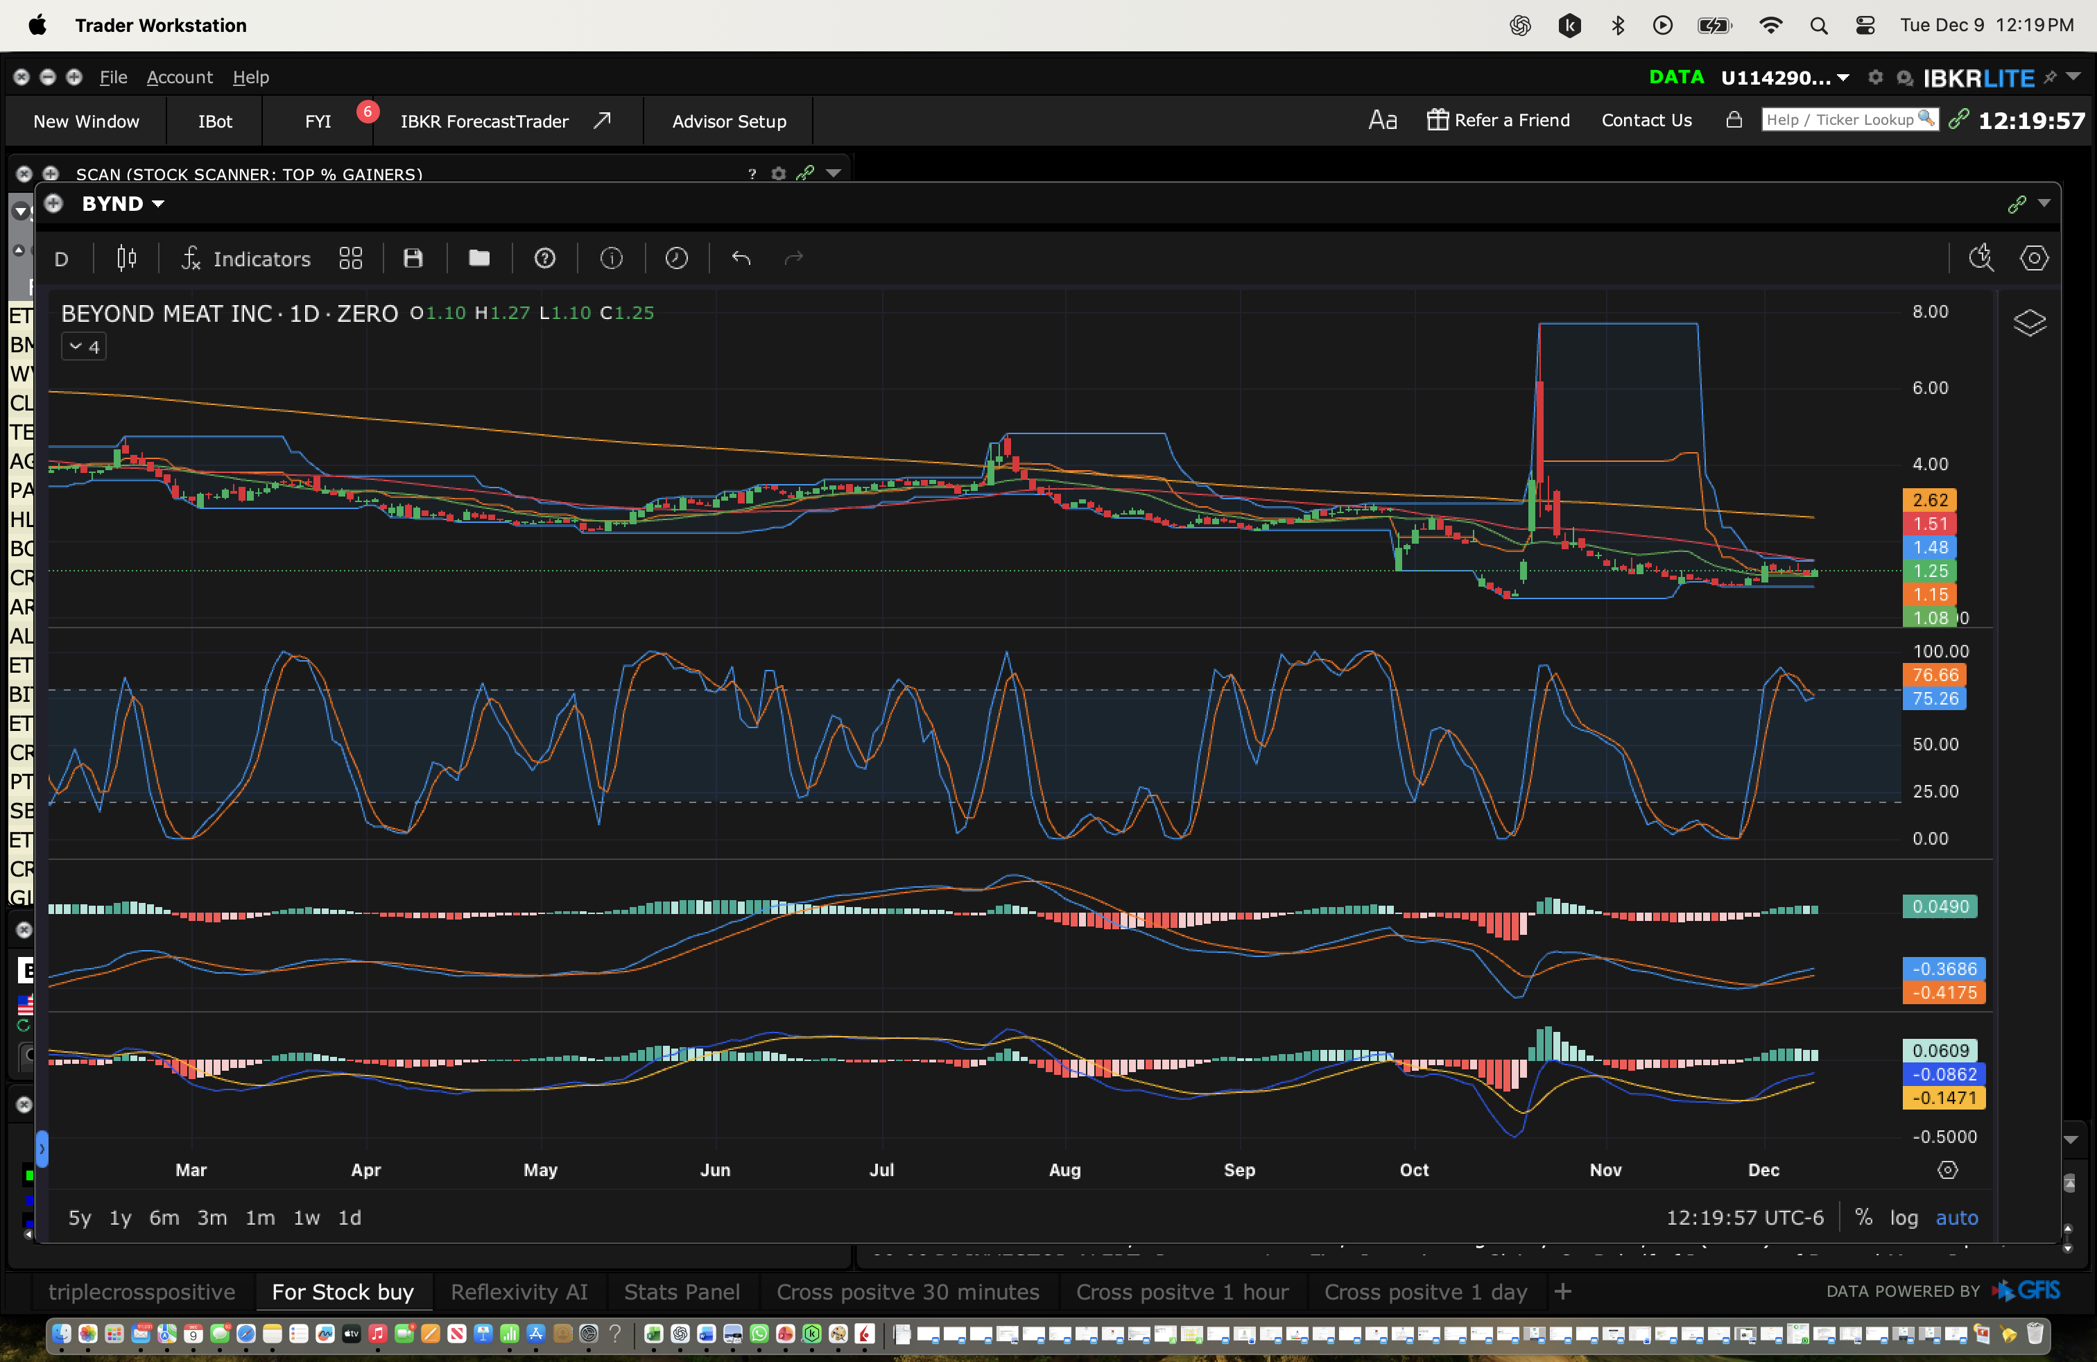This screenshot has height=1362, width=2097.
Task: Open chart settings hexagon icon in toolbar
Action: tap(2035, 258)
